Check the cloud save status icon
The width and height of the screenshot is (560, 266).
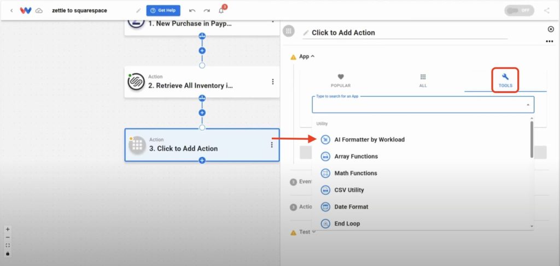point(39,10)
